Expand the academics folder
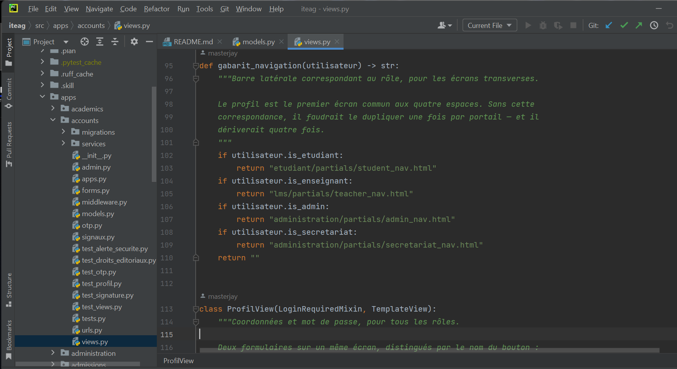The image size is (677, 369). point(53,108)
